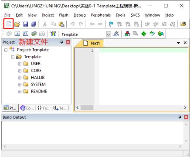
Task: Navigate backwards arrow icon
Action: click(x=92, y=24)
